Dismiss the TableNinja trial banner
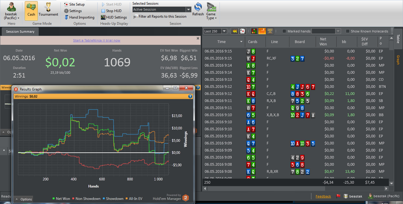 click(x=198, y=38)
